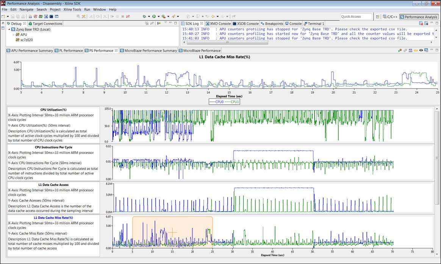Switch to APU Performance Summary tab

pyautogui.click(x=30, y=51)
